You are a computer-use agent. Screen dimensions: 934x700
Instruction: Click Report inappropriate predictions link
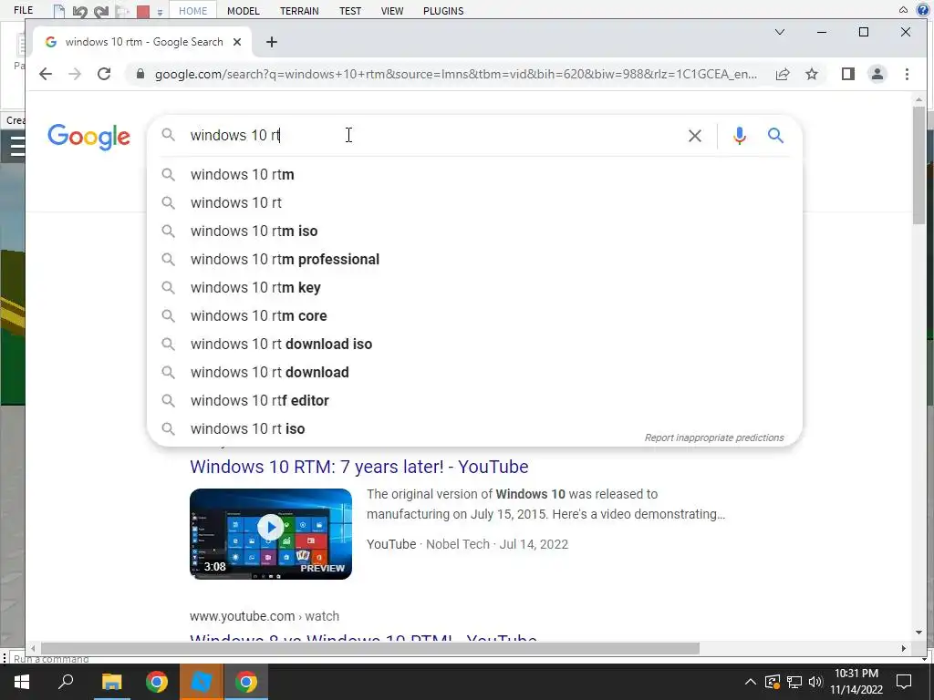click(x=713, y=437)
